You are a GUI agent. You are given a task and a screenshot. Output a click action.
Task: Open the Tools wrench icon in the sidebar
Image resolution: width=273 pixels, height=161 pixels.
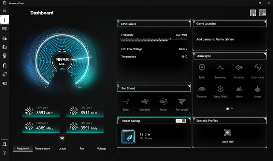point(4,65)
